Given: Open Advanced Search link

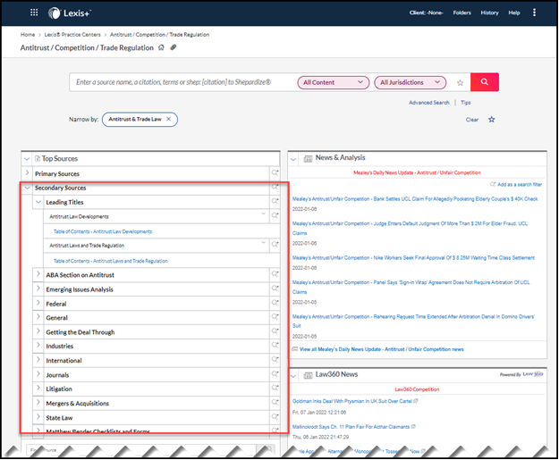Looking at the screenshot, I should coord(429,103).
